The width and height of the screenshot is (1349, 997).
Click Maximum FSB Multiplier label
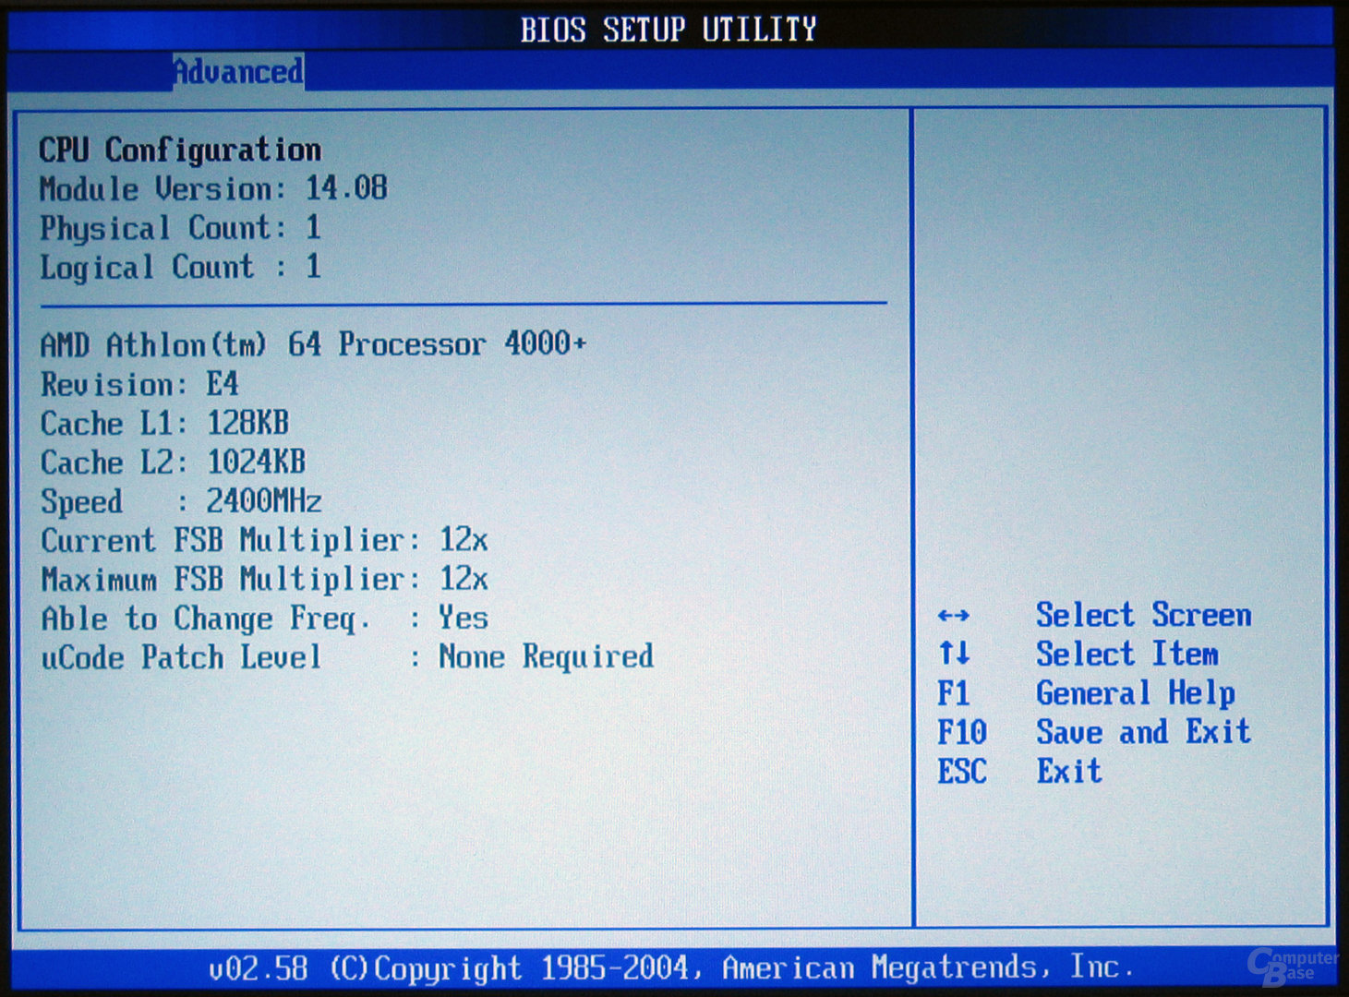[x=231, y=580]
